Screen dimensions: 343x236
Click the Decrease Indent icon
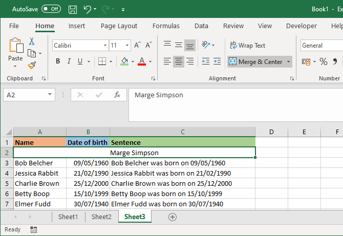click(206, 61)
